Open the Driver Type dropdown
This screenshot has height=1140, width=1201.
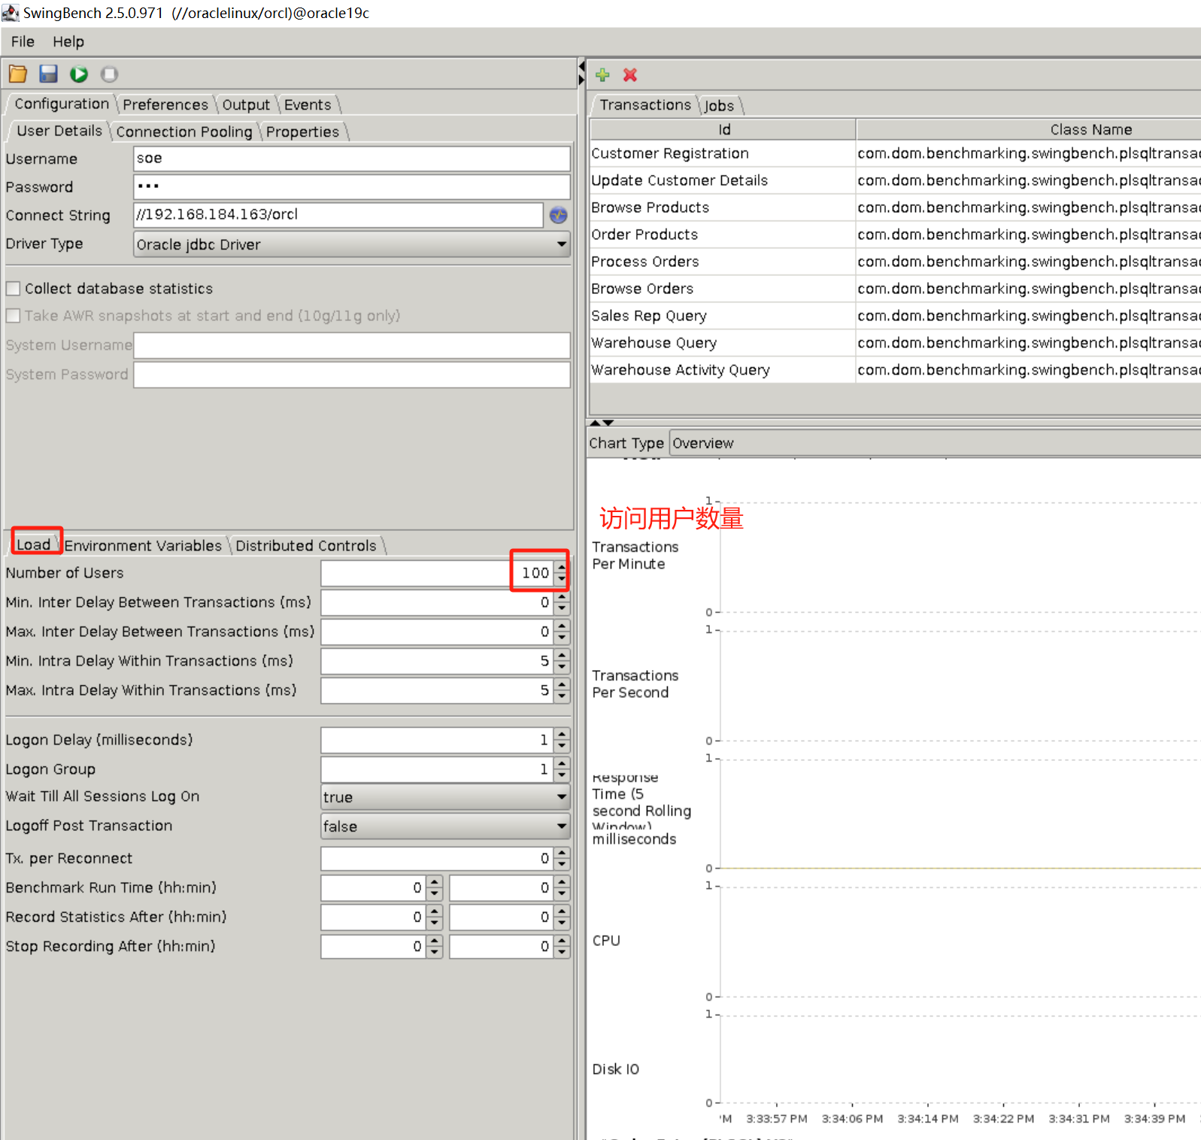pos(352,244)
